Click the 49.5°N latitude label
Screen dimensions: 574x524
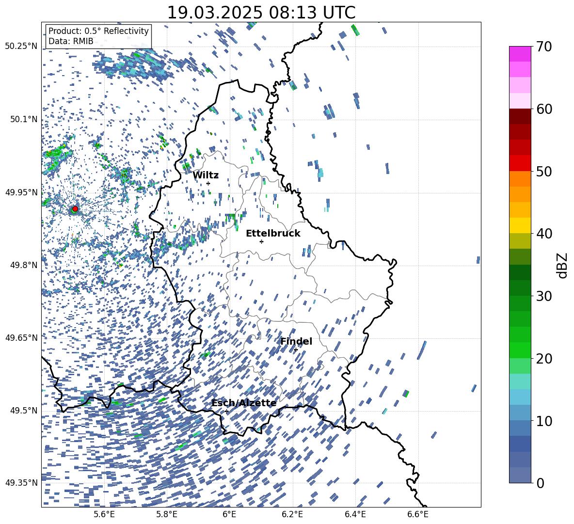24,411
